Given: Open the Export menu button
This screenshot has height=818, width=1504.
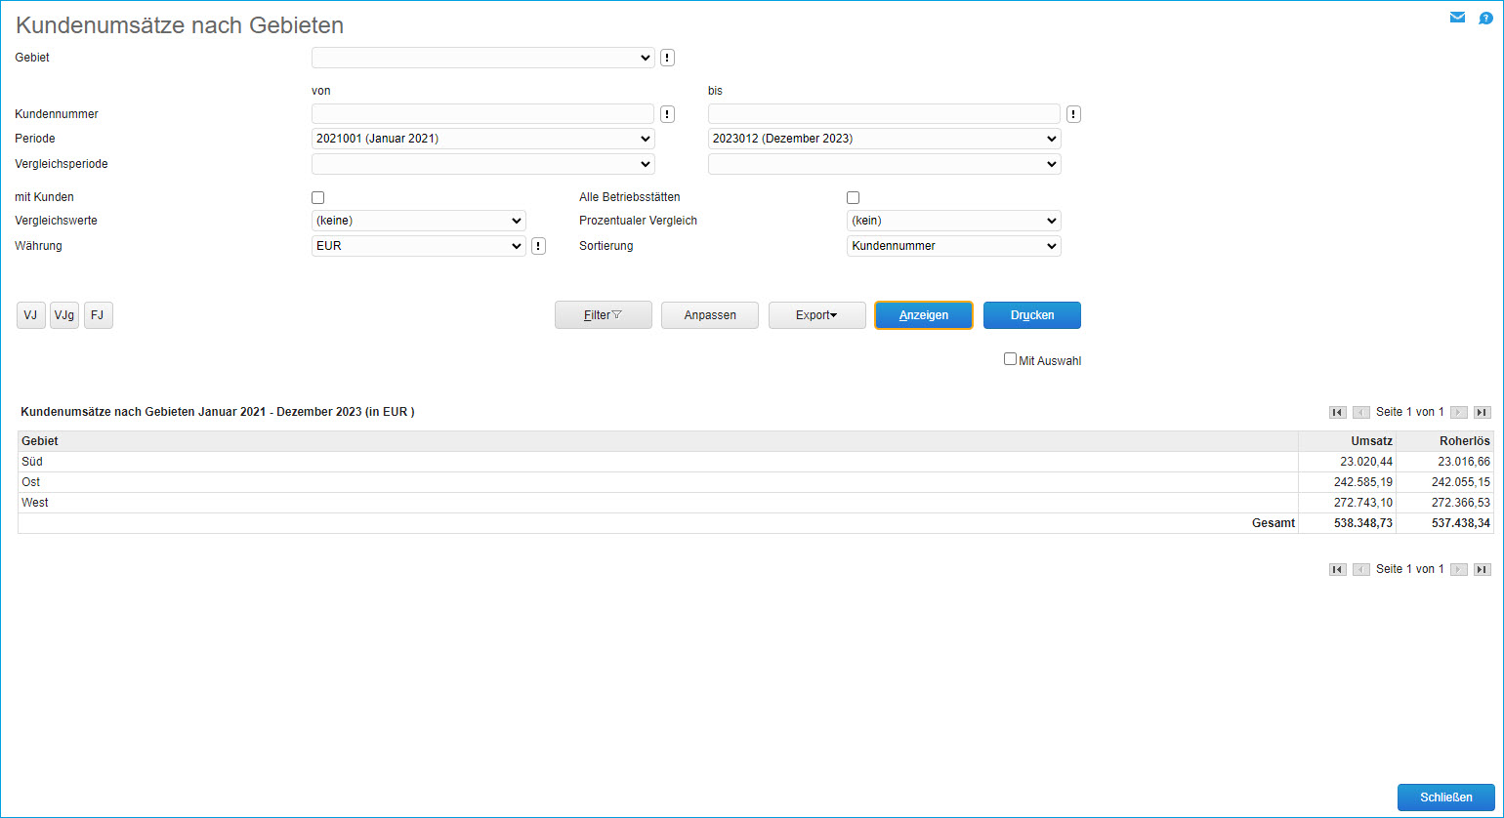Looking at the screenshot, I should 816,315.
